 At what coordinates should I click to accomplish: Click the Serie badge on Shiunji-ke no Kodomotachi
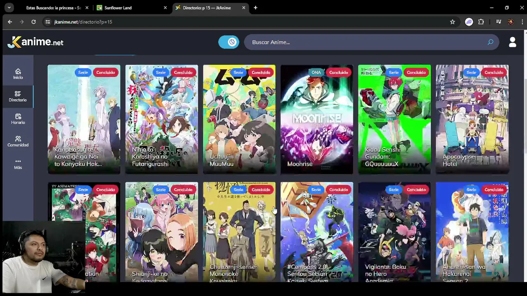click(x=161, y=190)
